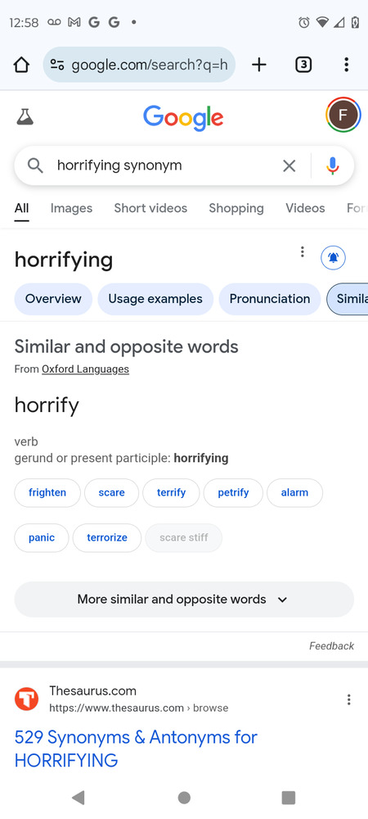368x819 pixels.
Task: Open Search Labs flask icon
Action: [x=25, y=116]
